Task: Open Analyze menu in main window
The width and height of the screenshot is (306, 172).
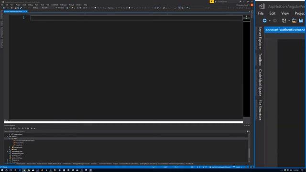Action: tap(72, 5)
